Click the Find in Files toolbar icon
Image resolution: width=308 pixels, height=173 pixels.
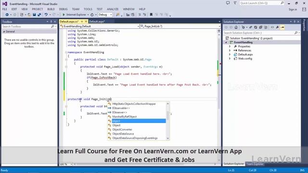point(117,15)
